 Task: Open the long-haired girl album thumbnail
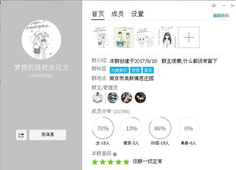167,37
